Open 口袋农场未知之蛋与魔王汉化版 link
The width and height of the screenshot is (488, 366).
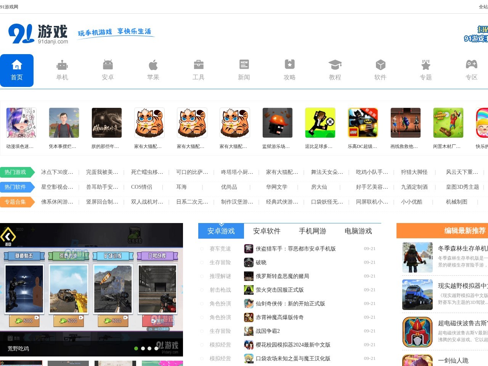click(293, 358)
